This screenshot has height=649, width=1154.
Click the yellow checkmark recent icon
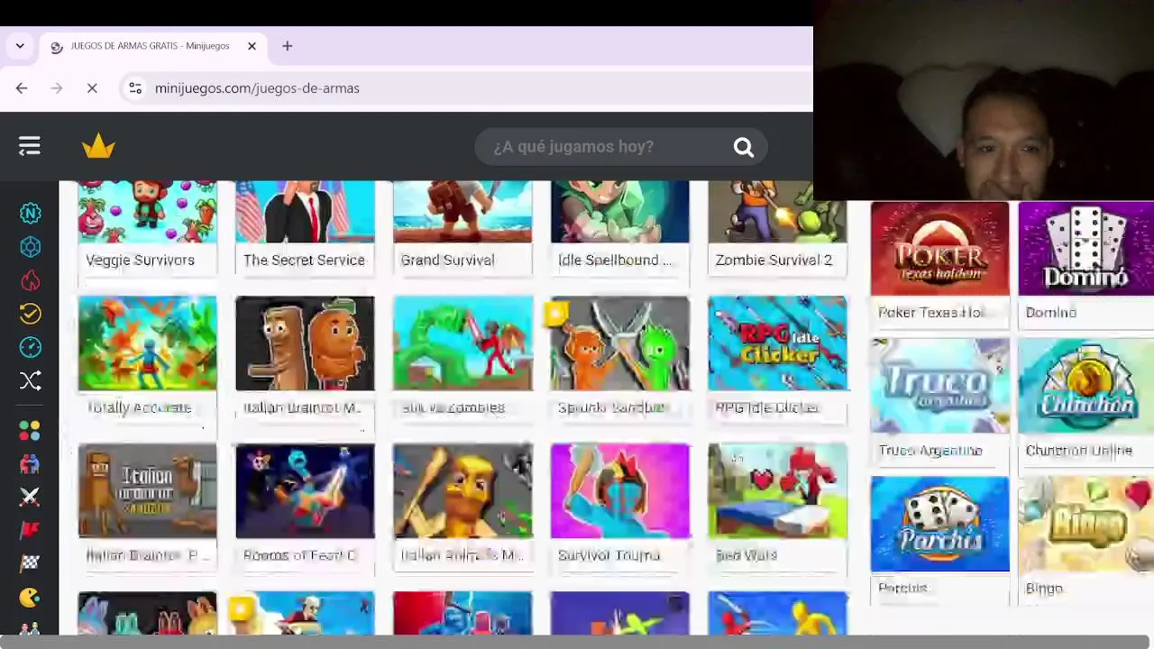31,314
